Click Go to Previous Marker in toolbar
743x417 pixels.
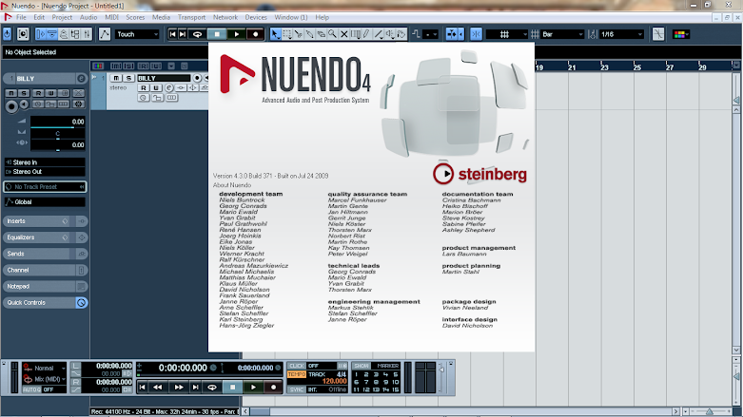172,34
